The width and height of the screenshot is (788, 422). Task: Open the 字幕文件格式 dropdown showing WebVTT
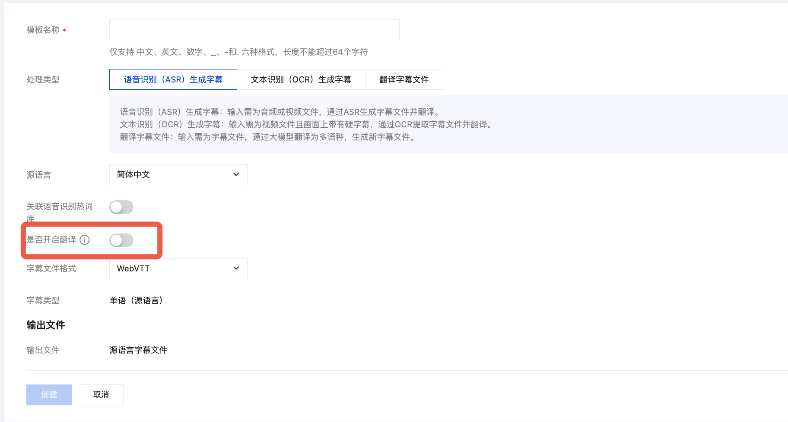pos(178,269)
